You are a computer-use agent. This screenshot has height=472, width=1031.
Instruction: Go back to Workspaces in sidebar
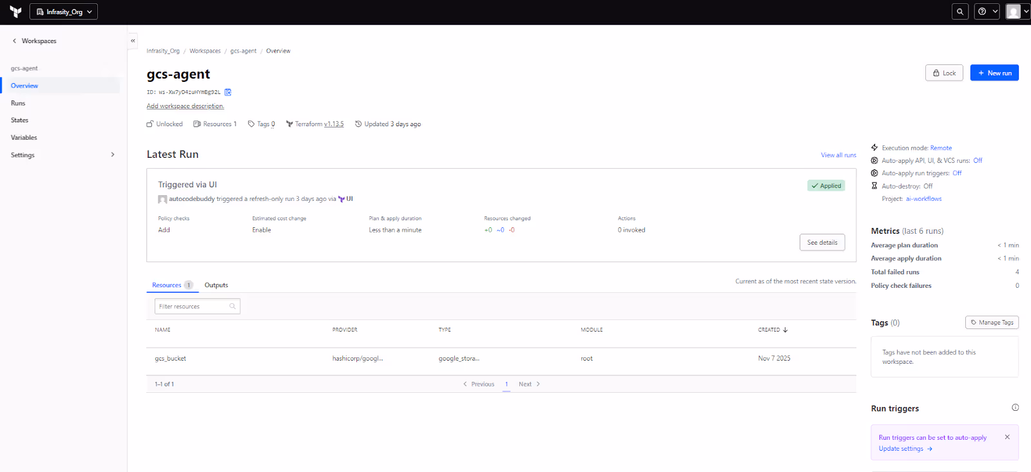tap(34, 41)
